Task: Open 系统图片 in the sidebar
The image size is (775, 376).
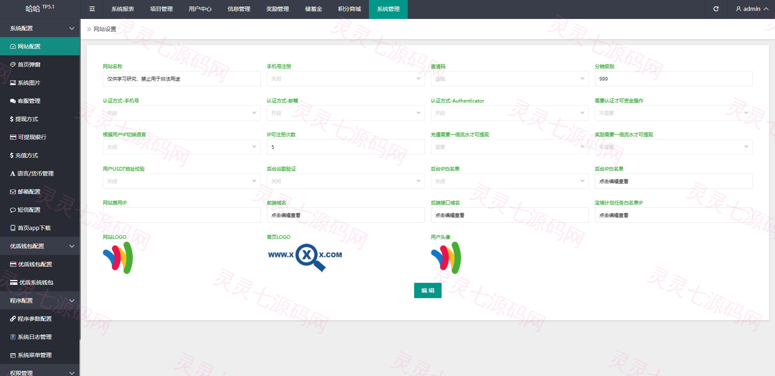Action: pyautogui.click(x=40, y=83)
